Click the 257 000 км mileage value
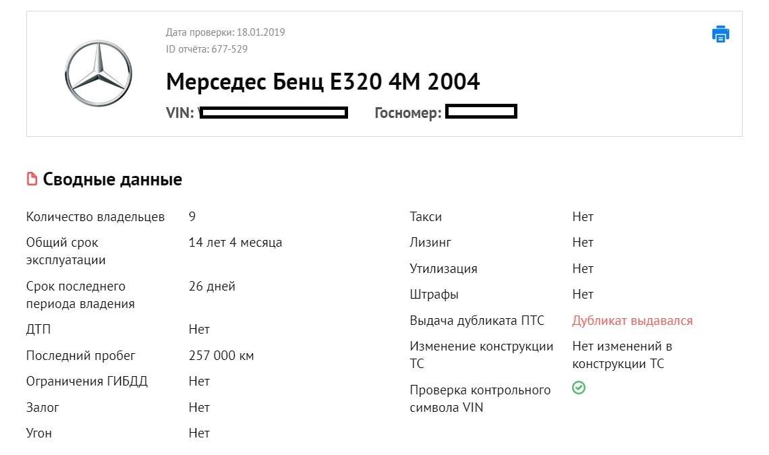This screenshot has width=769, height=455. [221, 356]
